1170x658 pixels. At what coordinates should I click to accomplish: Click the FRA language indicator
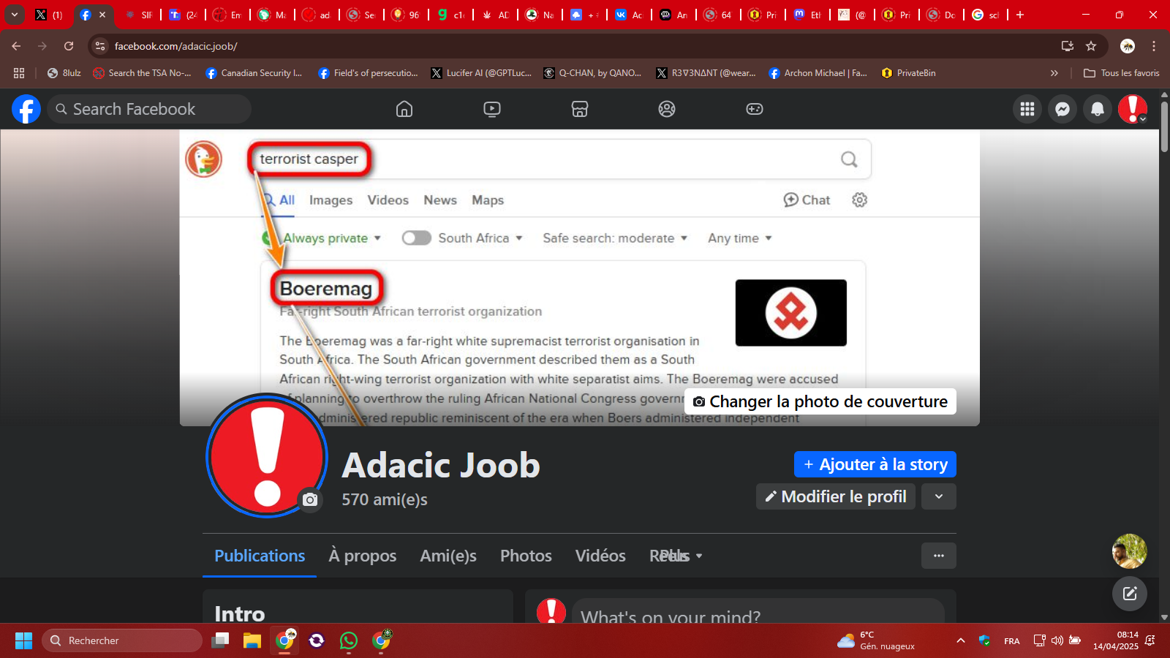pos(1012,641)
